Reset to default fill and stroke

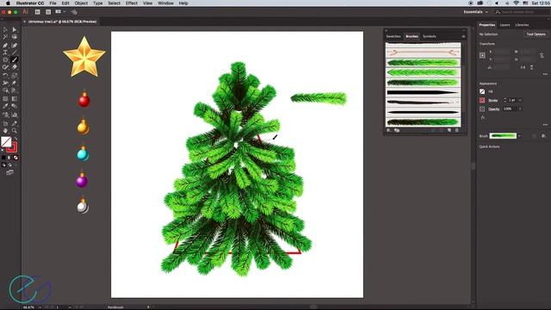point(3,151)
